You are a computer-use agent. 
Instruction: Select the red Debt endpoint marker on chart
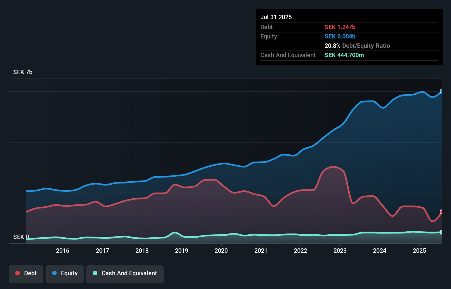click(442, 212)
